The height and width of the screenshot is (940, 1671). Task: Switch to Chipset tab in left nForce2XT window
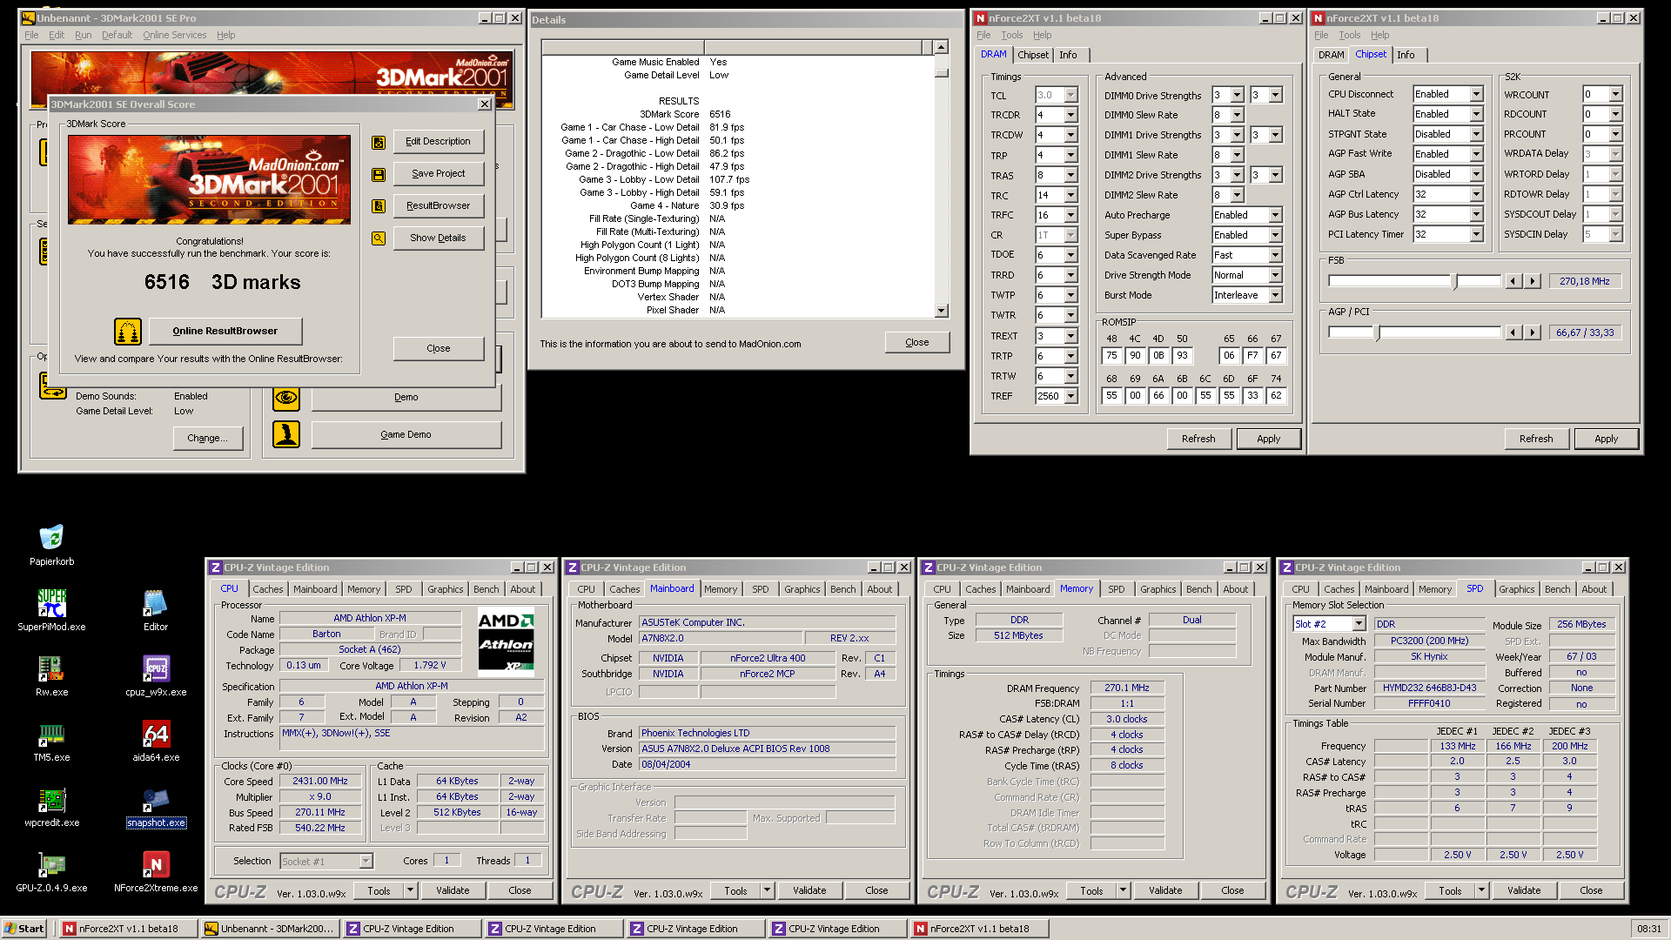(x=1033, y=55)
